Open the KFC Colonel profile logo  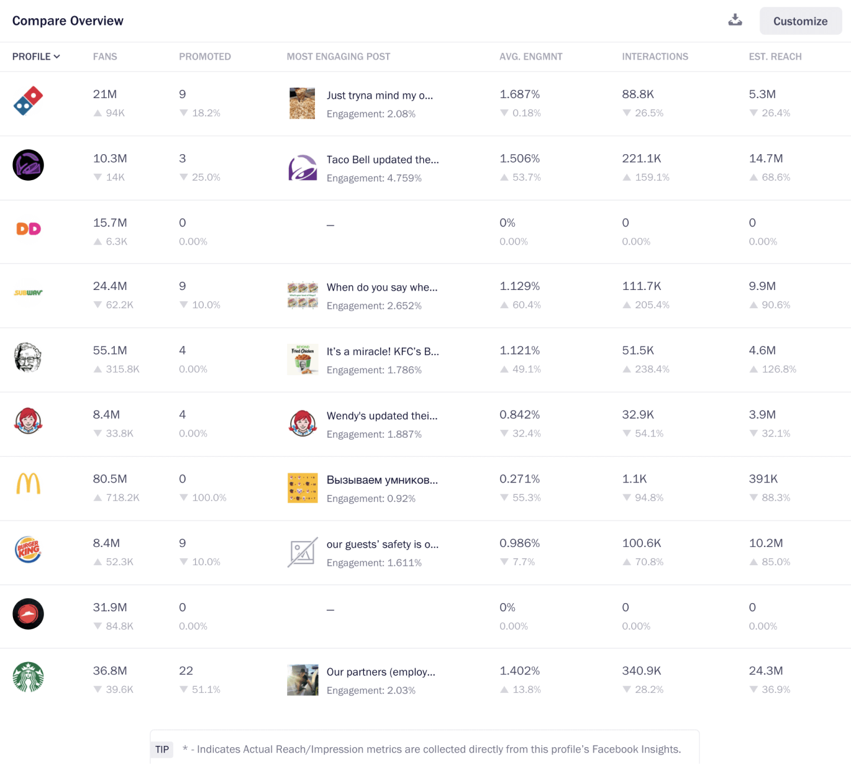[x=28, y=357]
